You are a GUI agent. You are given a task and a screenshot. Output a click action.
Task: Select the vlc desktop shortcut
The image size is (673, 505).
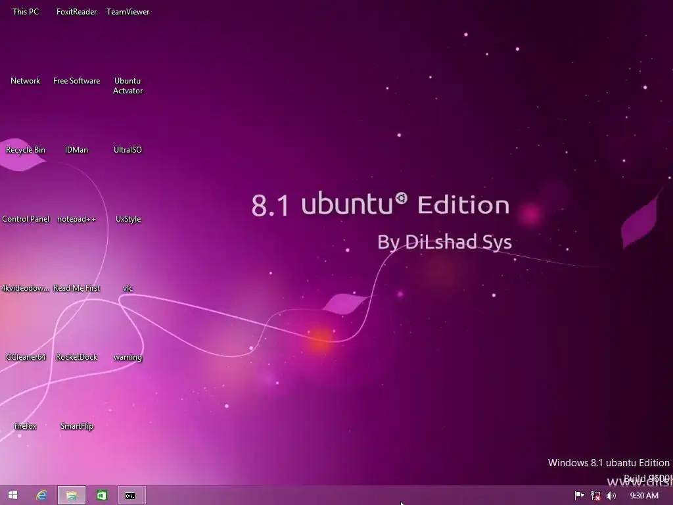pyautogui.click(x=128, y=288)
